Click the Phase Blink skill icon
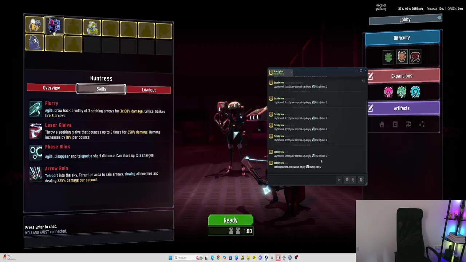 point(36,152)
